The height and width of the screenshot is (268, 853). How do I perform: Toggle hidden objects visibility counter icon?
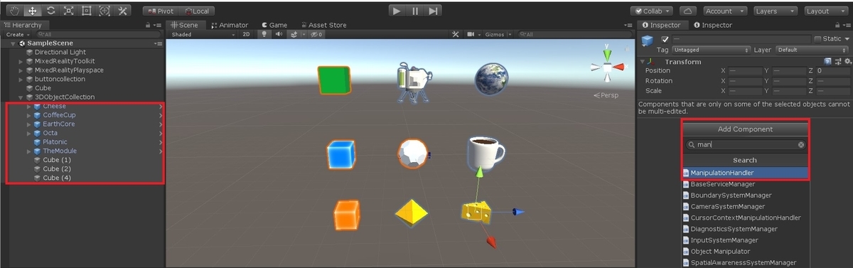[317, 34]
